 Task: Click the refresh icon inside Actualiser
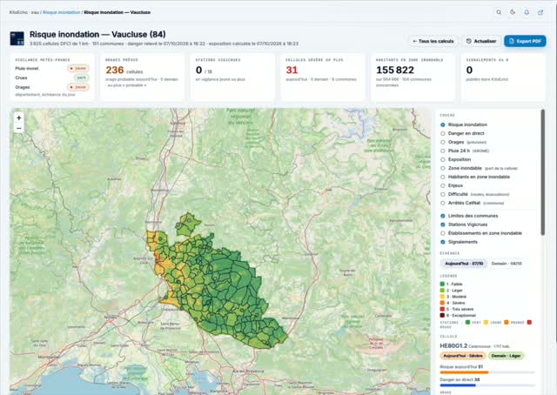(469, 41)
